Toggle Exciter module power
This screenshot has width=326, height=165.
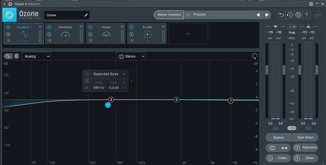tap(132, 27)
